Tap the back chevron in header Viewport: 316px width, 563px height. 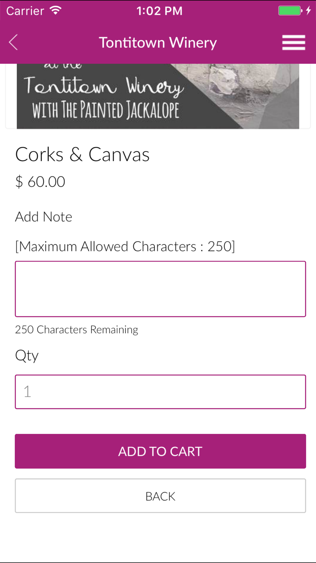pos(13,42)
